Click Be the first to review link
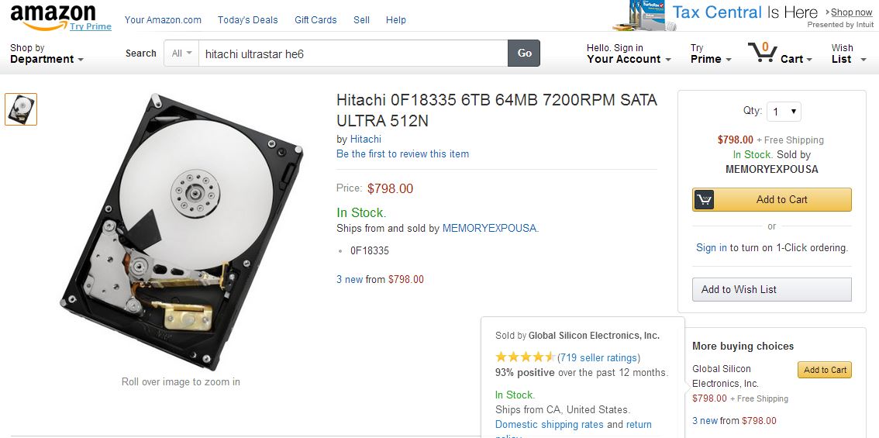Image resolution: width=879 pixels, height=438 pixels. point(402,154)
